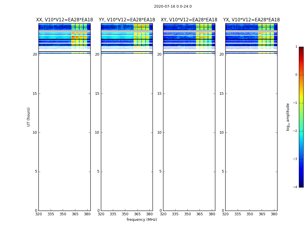Click the 350 tick label under YX plot

[250, 214]
